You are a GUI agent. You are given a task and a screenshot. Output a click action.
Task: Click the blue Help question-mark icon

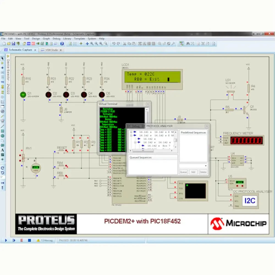(x=62, y=44)
